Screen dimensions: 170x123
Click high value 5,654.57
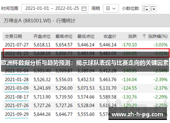point(64,45)
